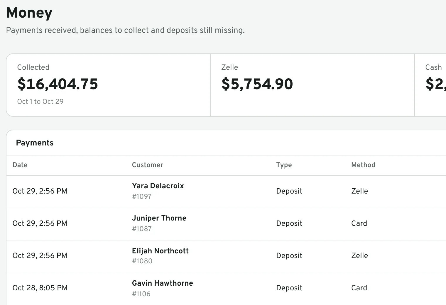Click Deposit type in Yara Delacroix's row
The width and height of the screenshot is (446, 305).
tap(289, 191)
